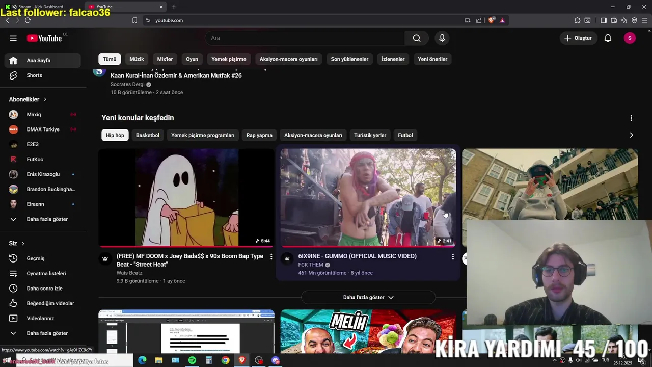Expand Daha fazla göster under Siz

tap(43, 333)
